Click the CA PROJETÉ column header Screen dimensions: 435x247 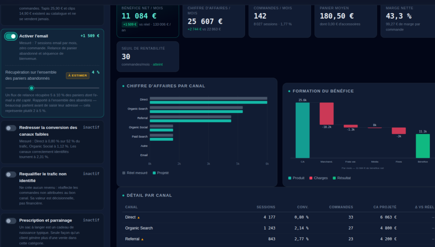385,207
